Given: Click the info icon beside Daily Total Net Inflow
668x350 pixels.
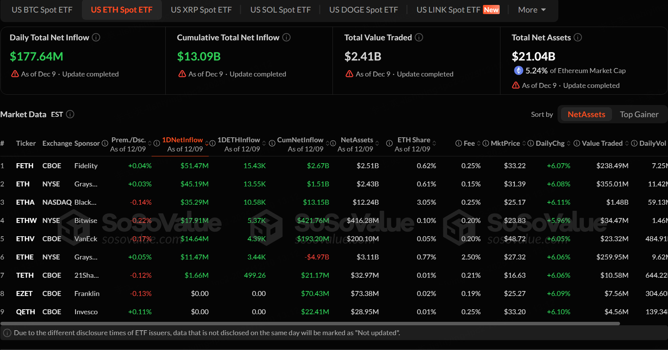Looking at the screenshot, I should (x=96, y=37).
